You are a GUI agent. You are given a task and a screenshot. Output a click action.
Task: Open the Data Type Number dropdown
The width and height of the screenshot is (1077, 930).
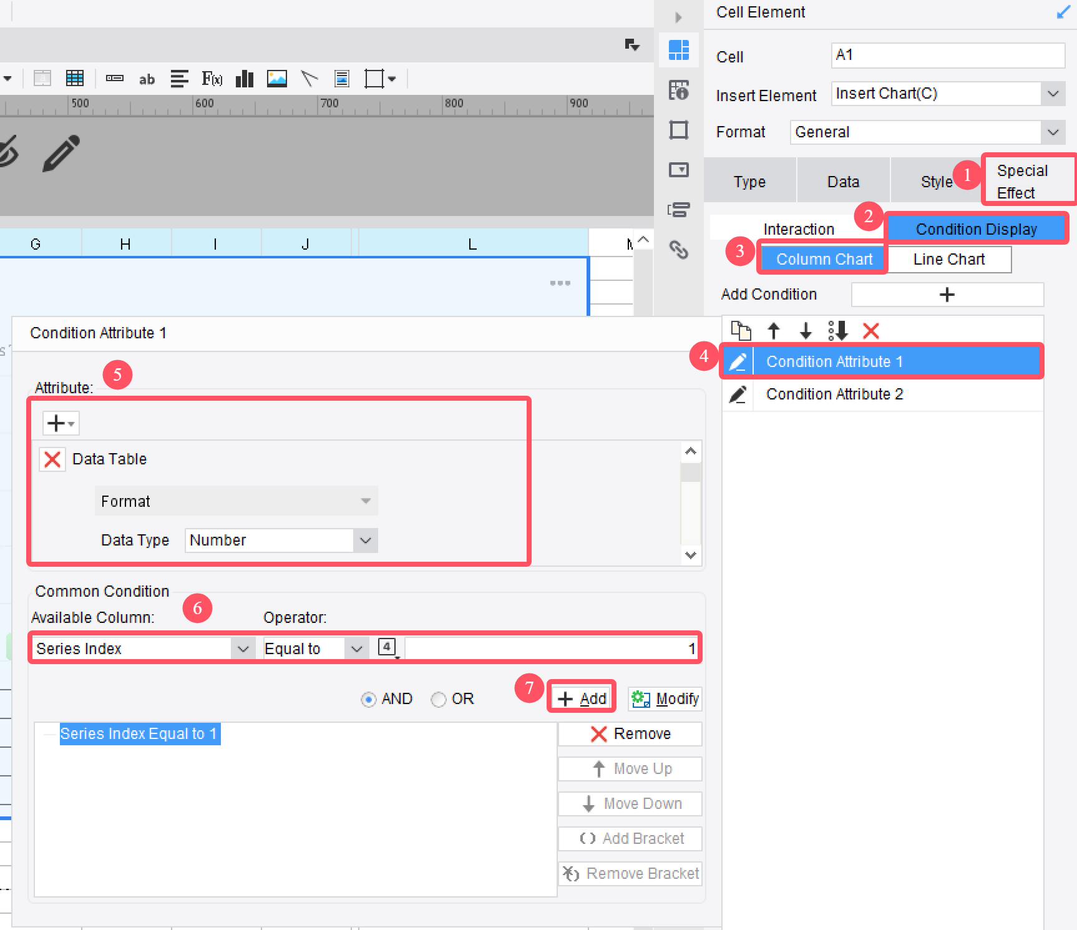click(366, 541)
